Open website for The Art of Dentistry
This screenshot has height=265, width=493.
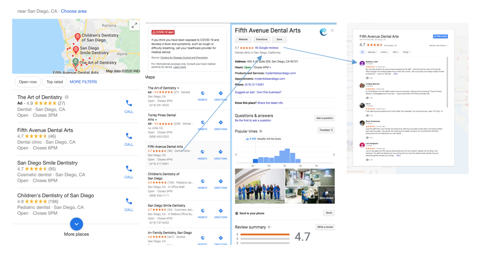[x=203, y=95]
